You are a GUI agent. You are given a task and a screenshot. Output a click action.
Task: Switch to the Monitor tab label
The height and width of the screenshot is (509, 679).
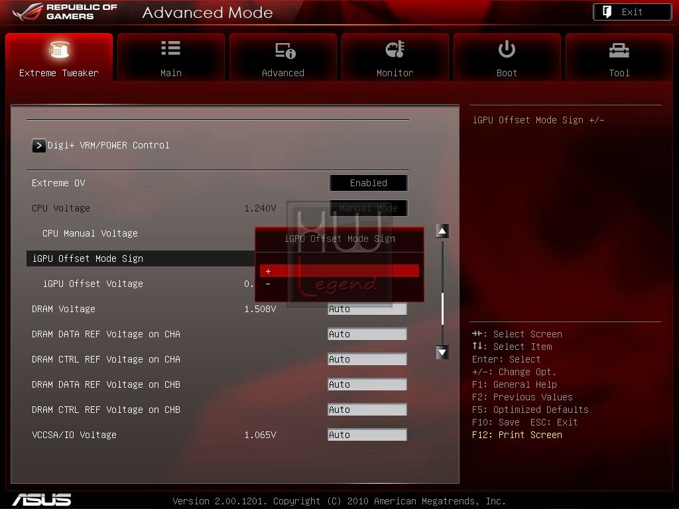(x=395, y=73)
